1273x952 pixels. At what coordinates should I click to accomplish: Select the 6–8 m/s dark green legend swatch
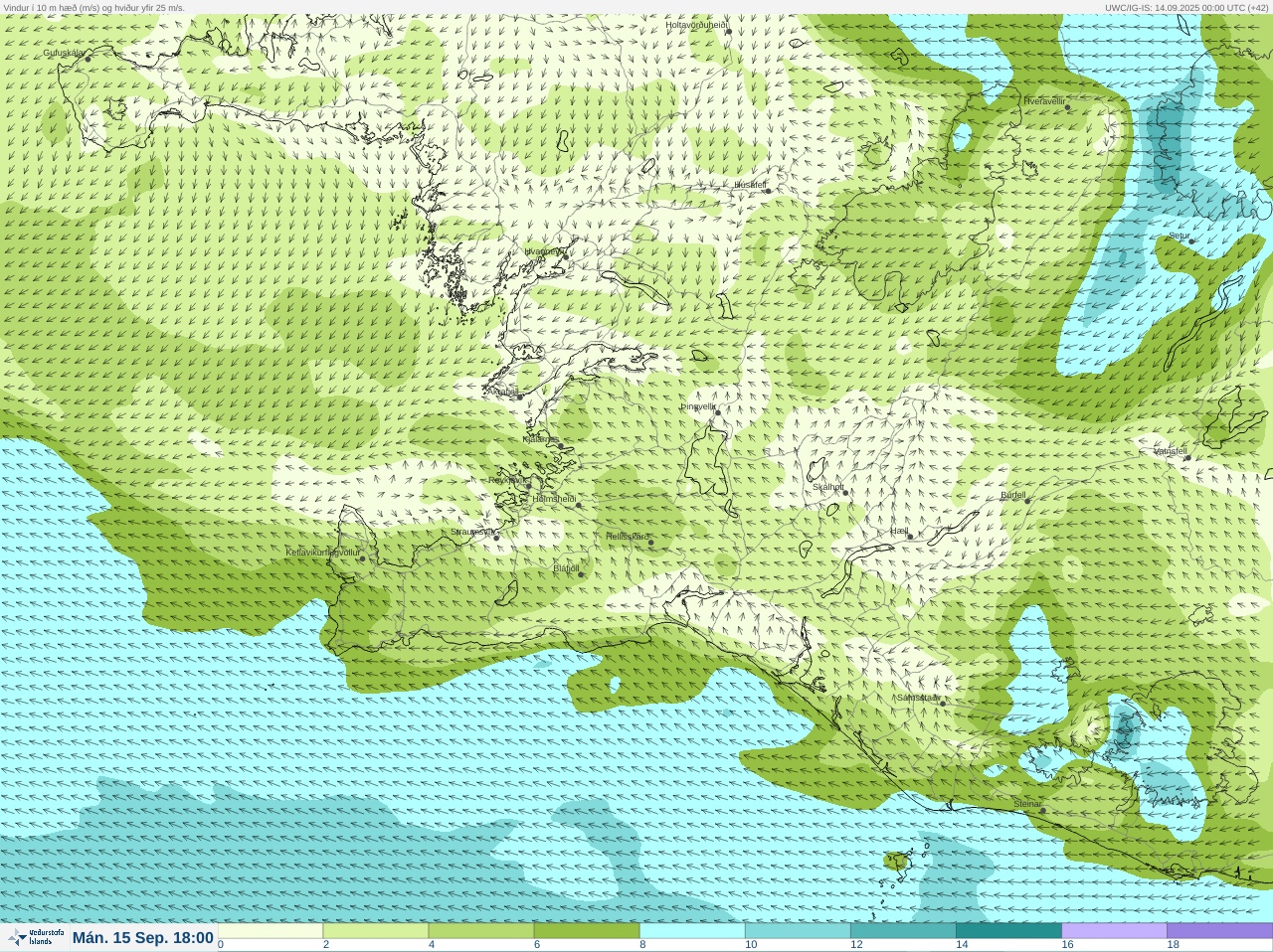click(587, 931)
